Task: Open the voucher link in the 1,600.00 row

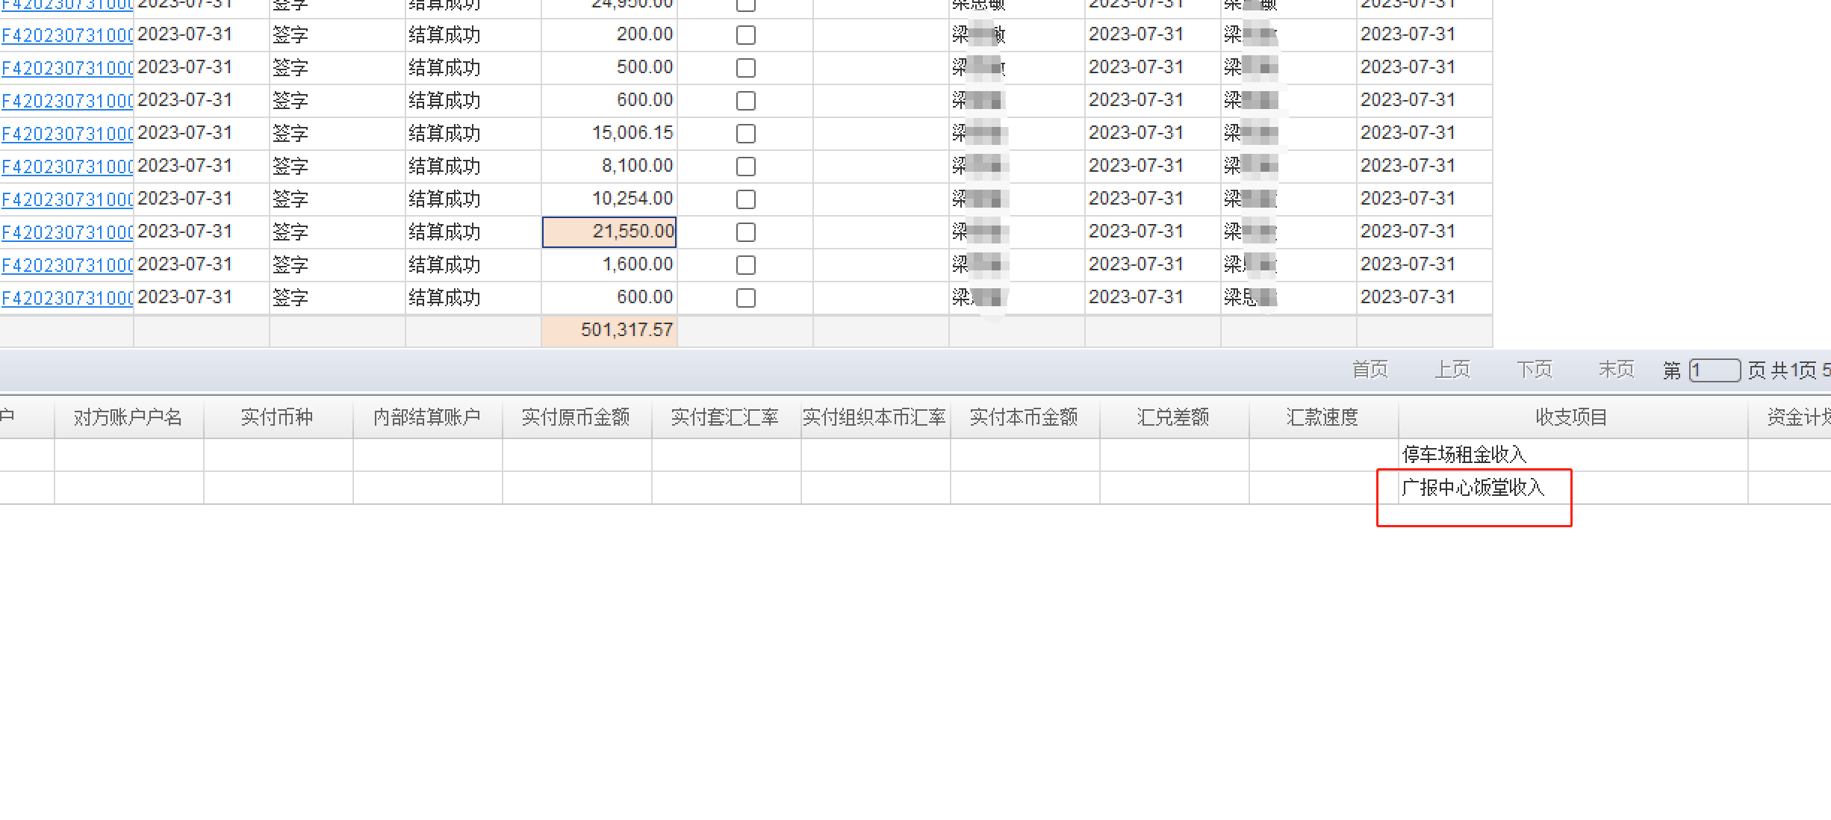Action: [x=67, y=265]
